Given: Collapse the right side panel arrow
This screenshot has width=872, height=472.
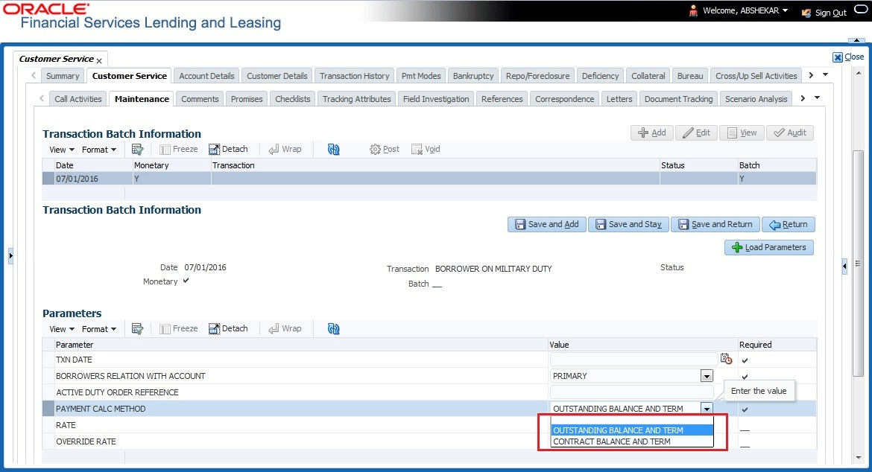Looking at the screenshot, I should [x=844, y=267].
